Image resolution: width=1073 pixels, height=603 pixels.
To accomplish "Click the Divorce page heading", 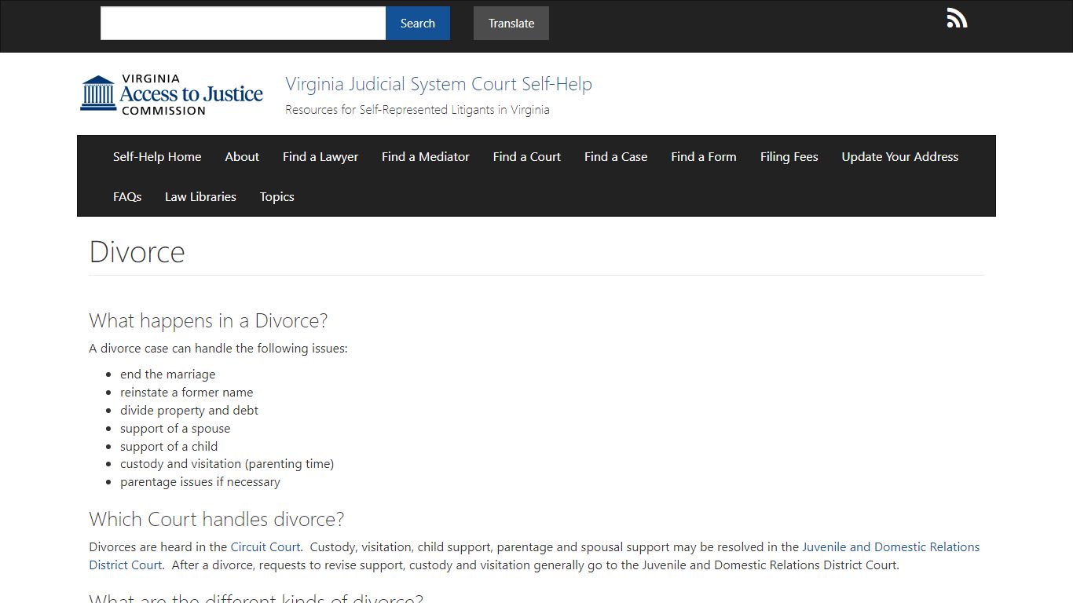I will 137,252.
